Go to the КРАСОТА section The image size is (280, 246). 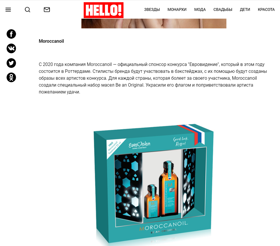266,10
